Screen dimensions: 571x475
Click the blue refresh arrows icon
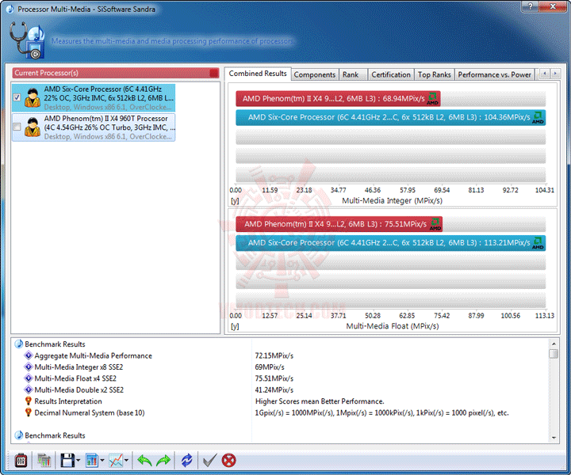point(186,461)
